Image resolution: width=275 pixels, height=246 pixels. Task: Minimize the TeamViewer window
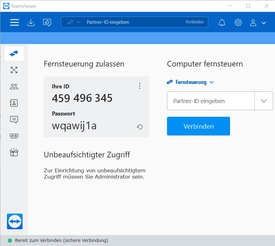point(230,6)
